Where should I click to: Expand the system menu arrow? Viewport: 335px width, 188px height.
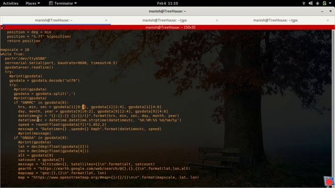[x=330, y=4]
